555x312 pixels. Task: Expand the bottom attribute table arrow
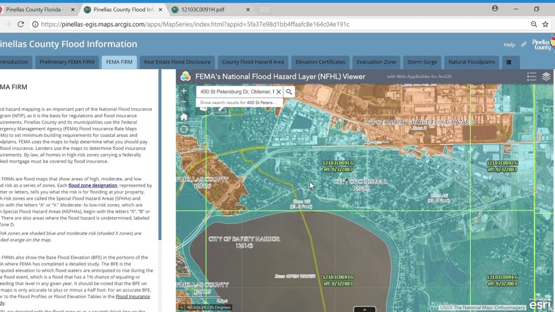(364, 309)
